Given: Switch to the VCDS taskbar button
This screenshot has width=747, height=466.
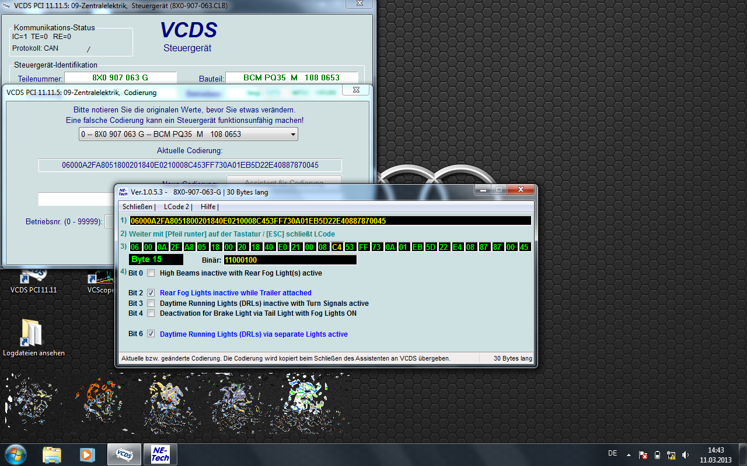Looking at the screenshot, I should coord(124,454).
